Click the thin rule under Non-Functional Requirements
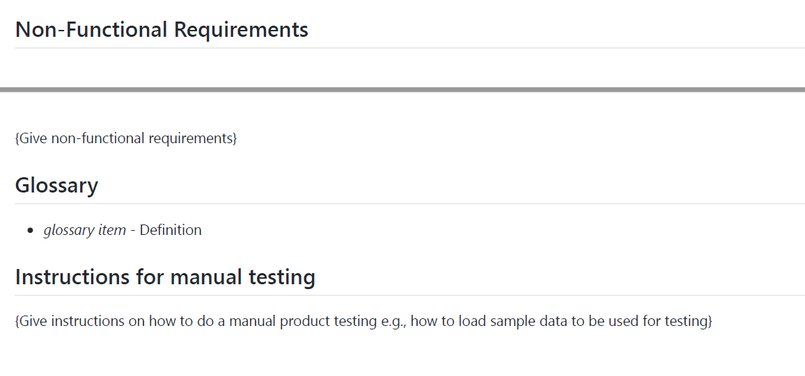The image size is (805, 376). (x=410, y=48)
